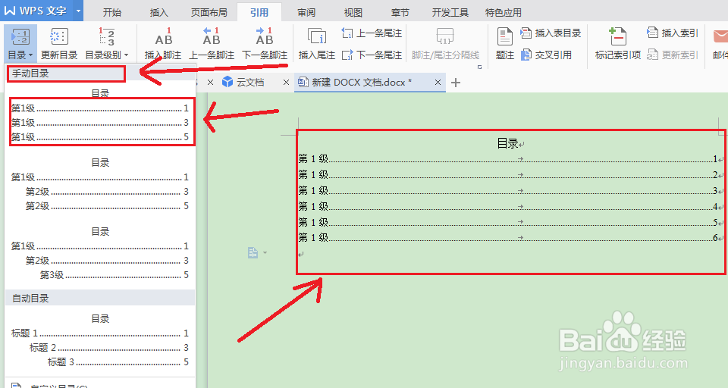Click the document TOC line numbered 4

[510, 206]
